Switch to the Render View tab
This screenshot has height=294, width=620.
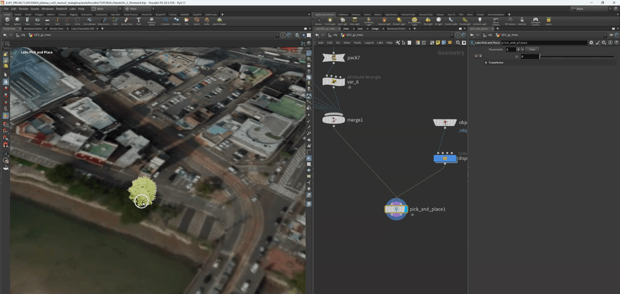[x=56, y=29]
